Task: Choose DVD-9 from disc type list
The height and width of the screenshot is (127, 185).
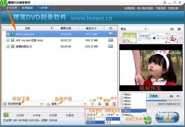Action: tap(95, 122)
